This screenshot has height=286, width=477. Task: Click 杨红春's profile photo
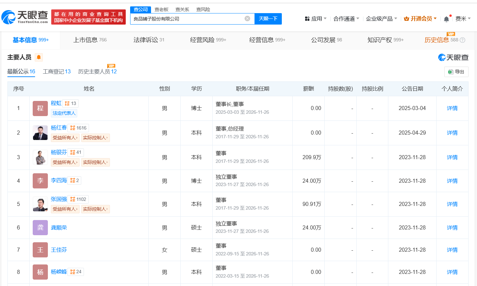pyautogui.click(x=40, y=133)
